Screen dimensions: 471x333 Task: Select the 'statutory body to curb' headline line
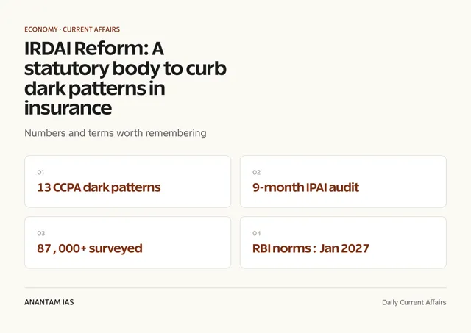click(x=125, y=68)
